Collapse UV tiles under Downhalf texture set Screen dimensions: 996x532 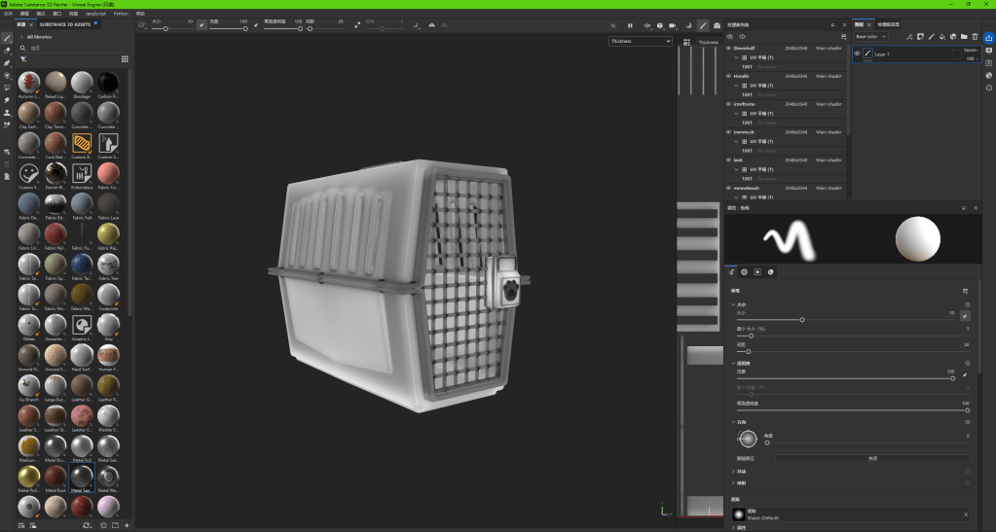(x=735, y=57)
